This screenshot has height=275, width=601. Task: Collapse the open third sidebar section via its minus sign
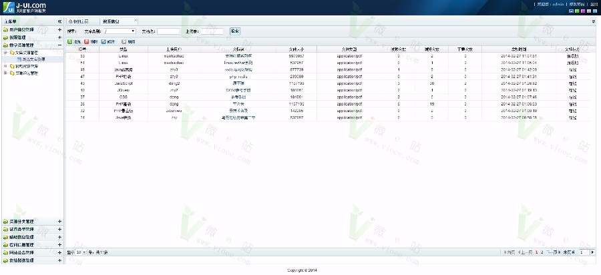(59, 45)
